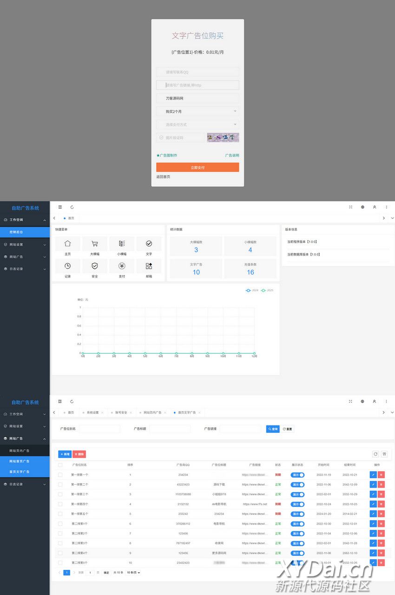395x595 pixels.
Task: Open the 邮箱 quick menu icon
Action: [x=149, y=266]
